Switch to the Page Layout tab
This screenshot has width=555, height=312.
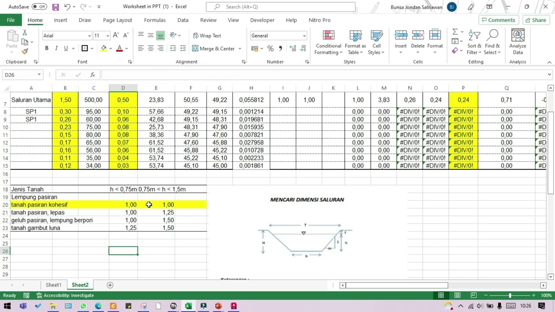click(118, 20)
